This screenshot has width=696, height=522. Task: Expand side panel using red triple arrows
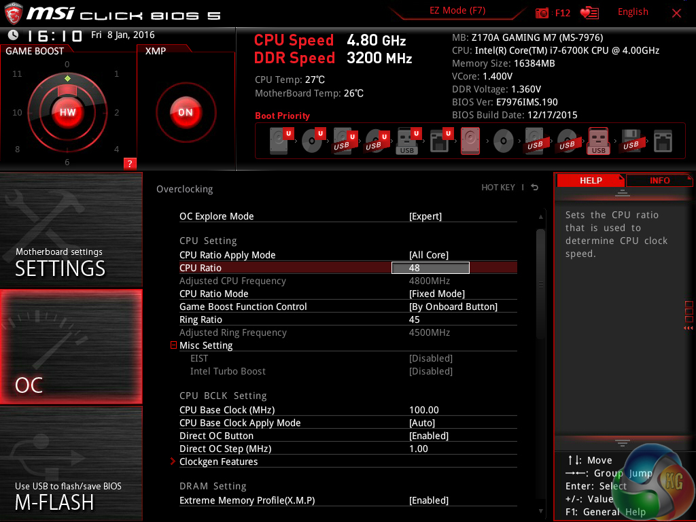point(689,328)
